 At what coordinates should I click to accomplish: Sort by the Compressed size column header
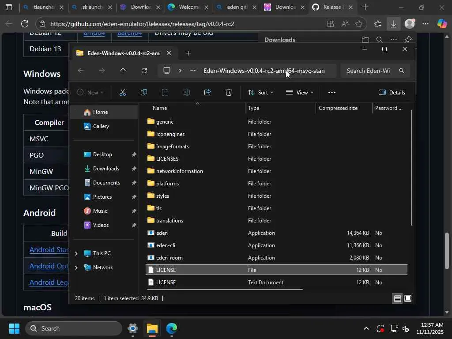(x=343, y=108)
